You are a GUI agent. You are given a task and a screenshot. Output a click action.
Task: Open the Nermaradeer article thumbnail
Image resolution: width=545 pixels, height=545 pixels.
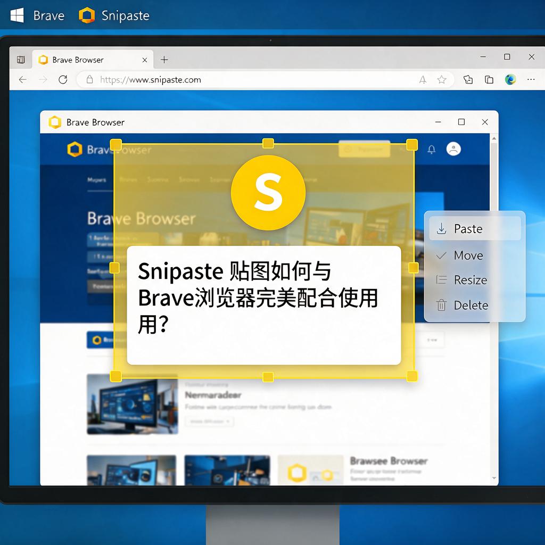pos(133,404)
